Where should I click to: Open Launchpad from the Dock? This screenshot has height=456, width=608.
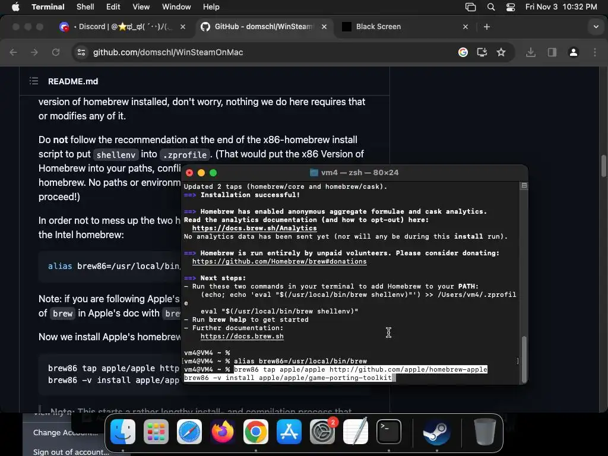[x=156, y=432]
